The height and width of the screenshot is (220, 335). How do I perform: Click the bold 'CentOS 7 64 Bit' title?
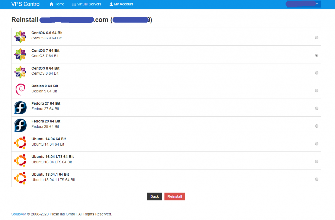[x=45, y=51]
